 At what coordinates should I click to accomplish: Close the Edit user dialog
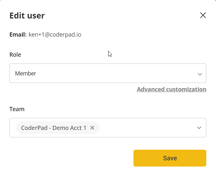point(203,15)
